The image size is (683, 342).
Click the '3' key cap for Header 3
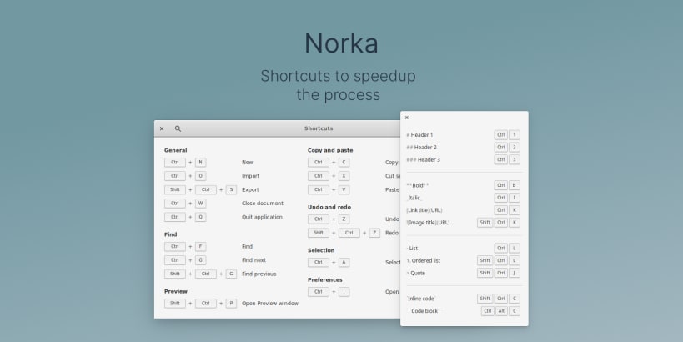tap(515, 159)
